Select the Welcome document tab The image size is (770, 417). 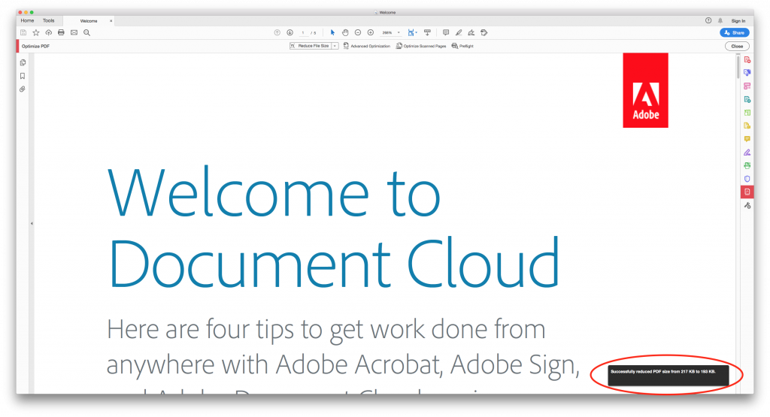[89, 21]
